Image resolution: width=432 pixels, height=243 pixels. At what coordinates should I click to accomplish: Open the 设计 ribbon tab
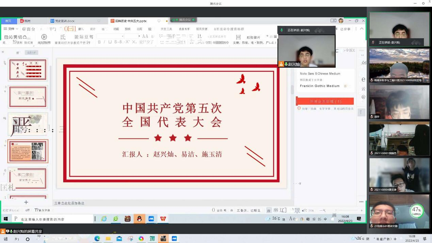coord(93,29)
